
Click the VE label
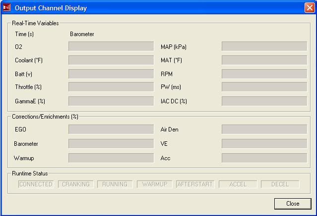pos(164,144)
